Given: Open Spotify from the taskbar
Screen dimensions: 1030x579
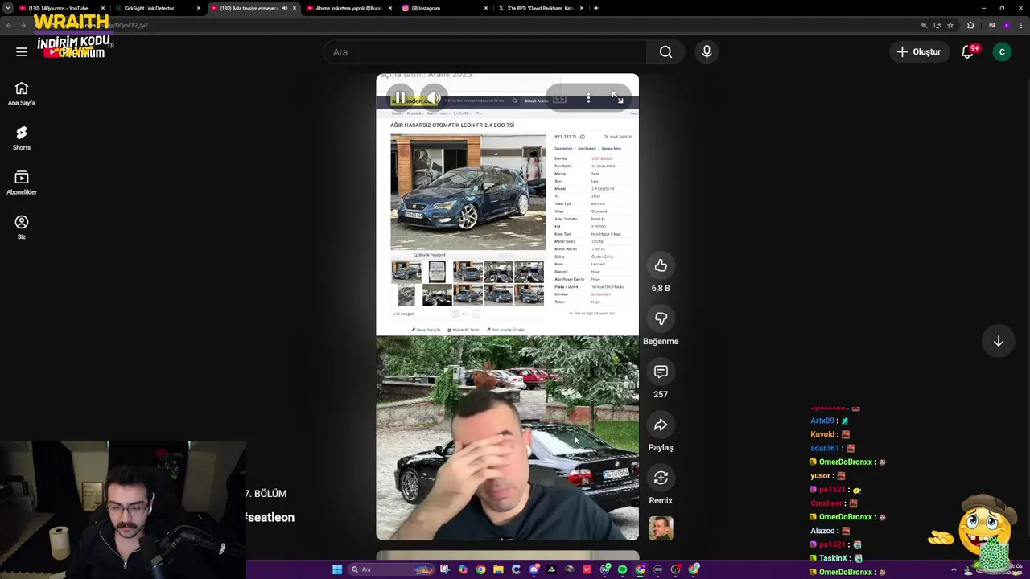Looking at the screenshot, I should pos(622,569).
